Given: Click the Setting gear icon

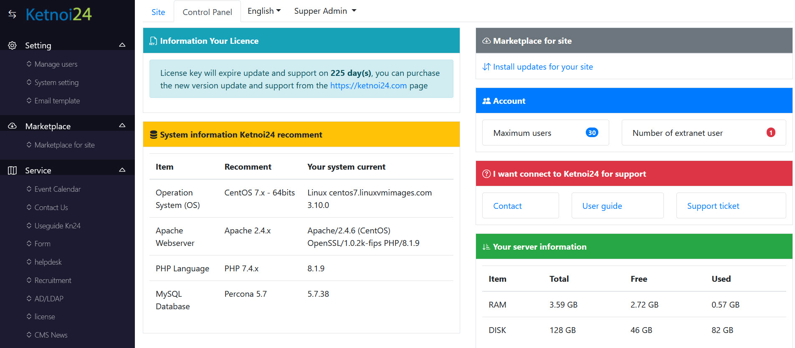Looking at the screenshot, I should pyautogui.click(x=13, y=45).
